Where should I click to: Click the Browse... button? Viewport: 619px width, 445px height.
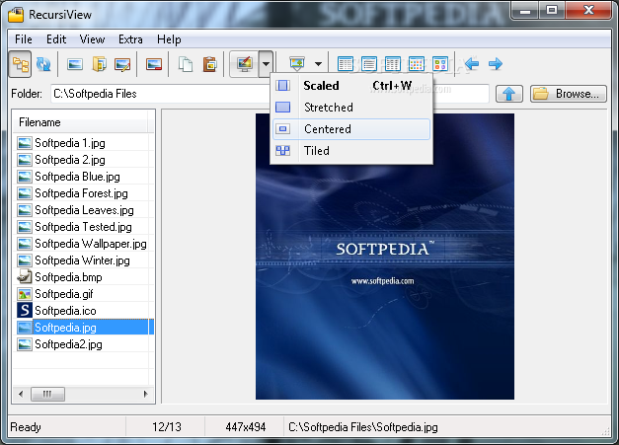(569, 94)
